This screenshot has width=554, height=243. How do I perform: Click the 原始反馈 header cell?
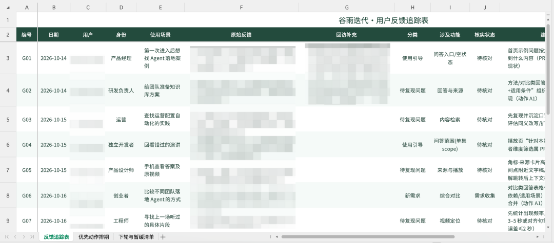pyautogui.click(x=241, y=35)
